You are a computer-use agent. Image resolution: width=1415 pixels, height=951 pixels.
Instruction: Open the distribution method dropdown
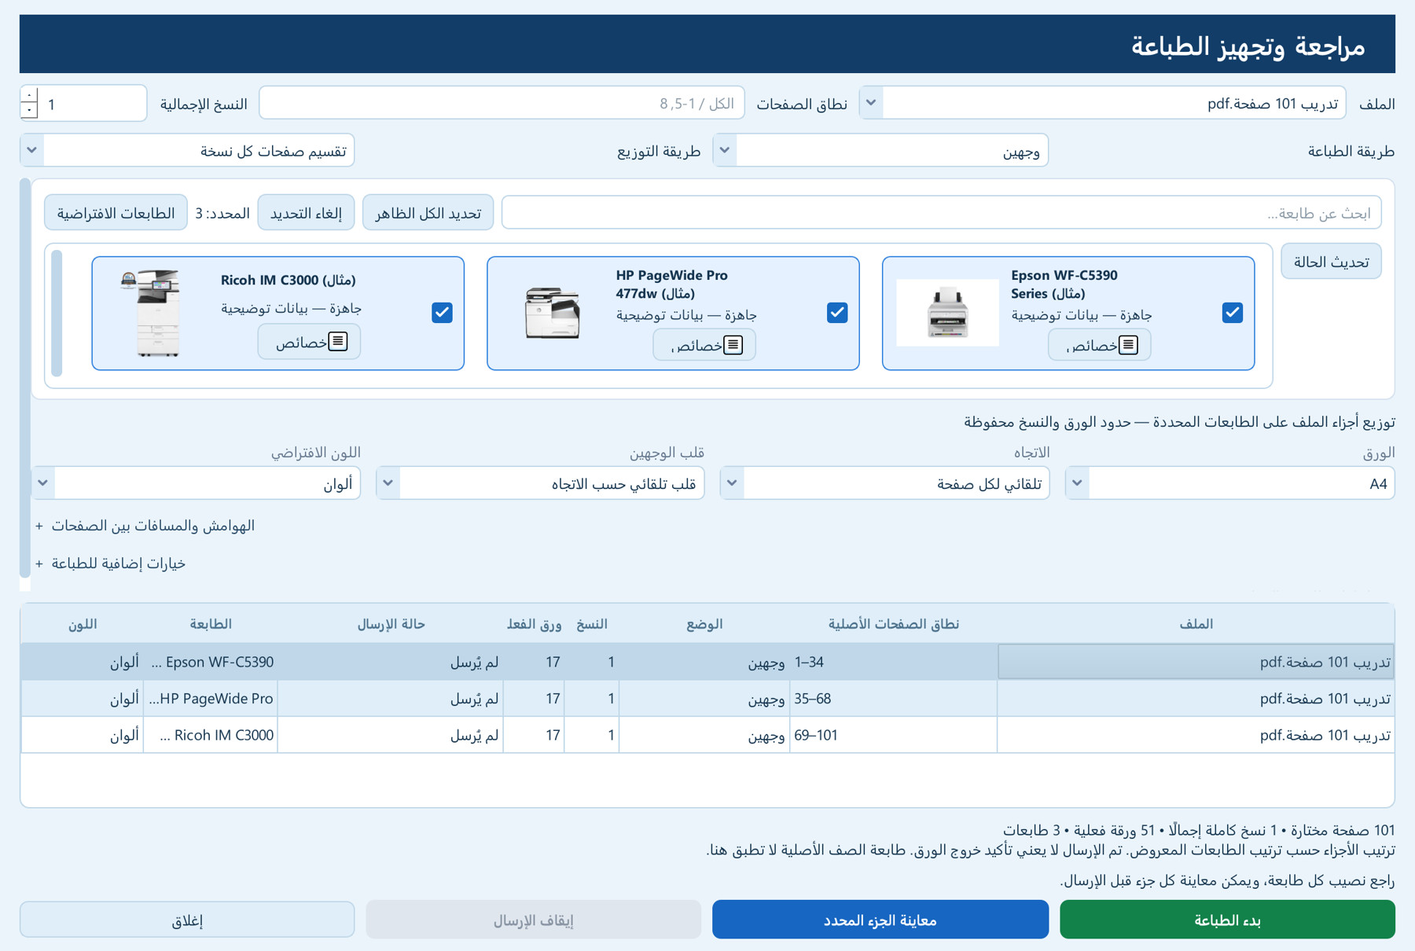click(x=187, y=150)
